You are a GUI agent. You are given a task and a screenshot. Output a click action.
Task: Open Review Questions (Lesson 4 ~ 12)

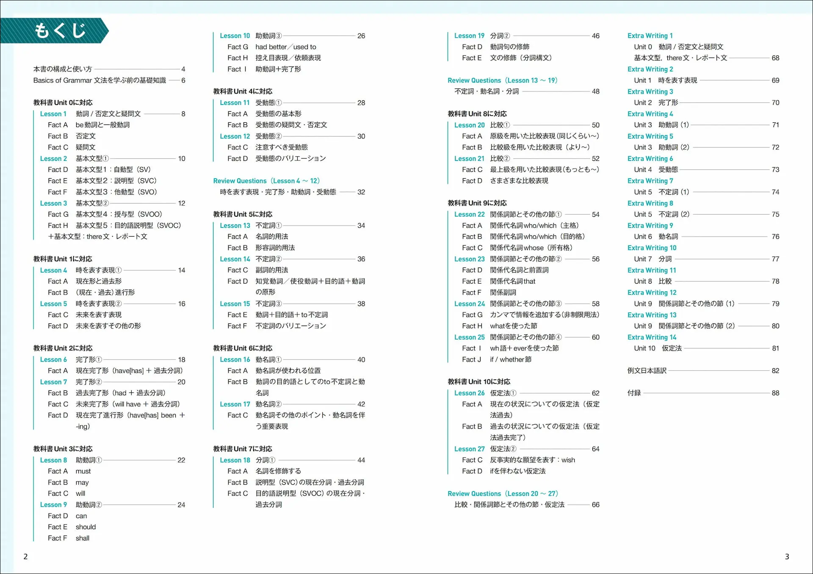tap(266, 181)
